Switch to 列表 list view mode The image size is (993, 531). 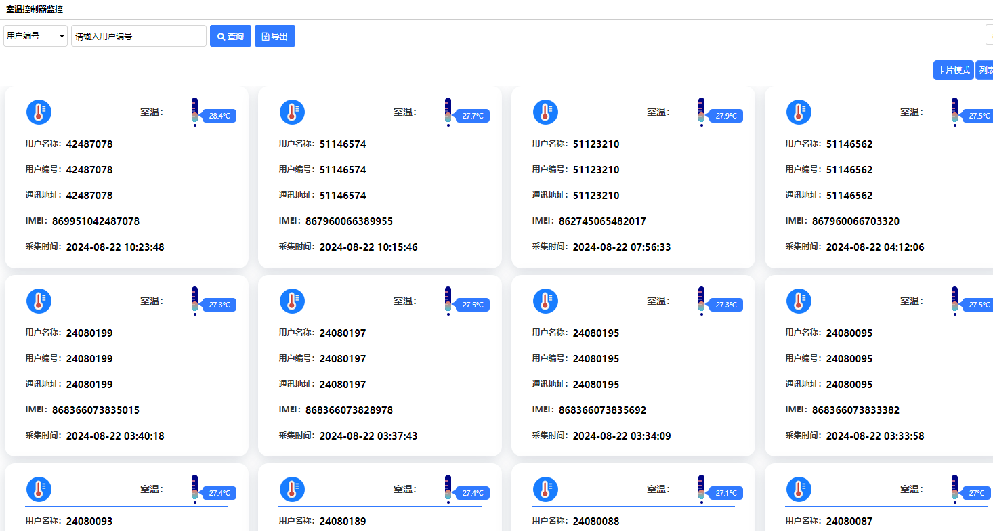[x=985, y=70]
